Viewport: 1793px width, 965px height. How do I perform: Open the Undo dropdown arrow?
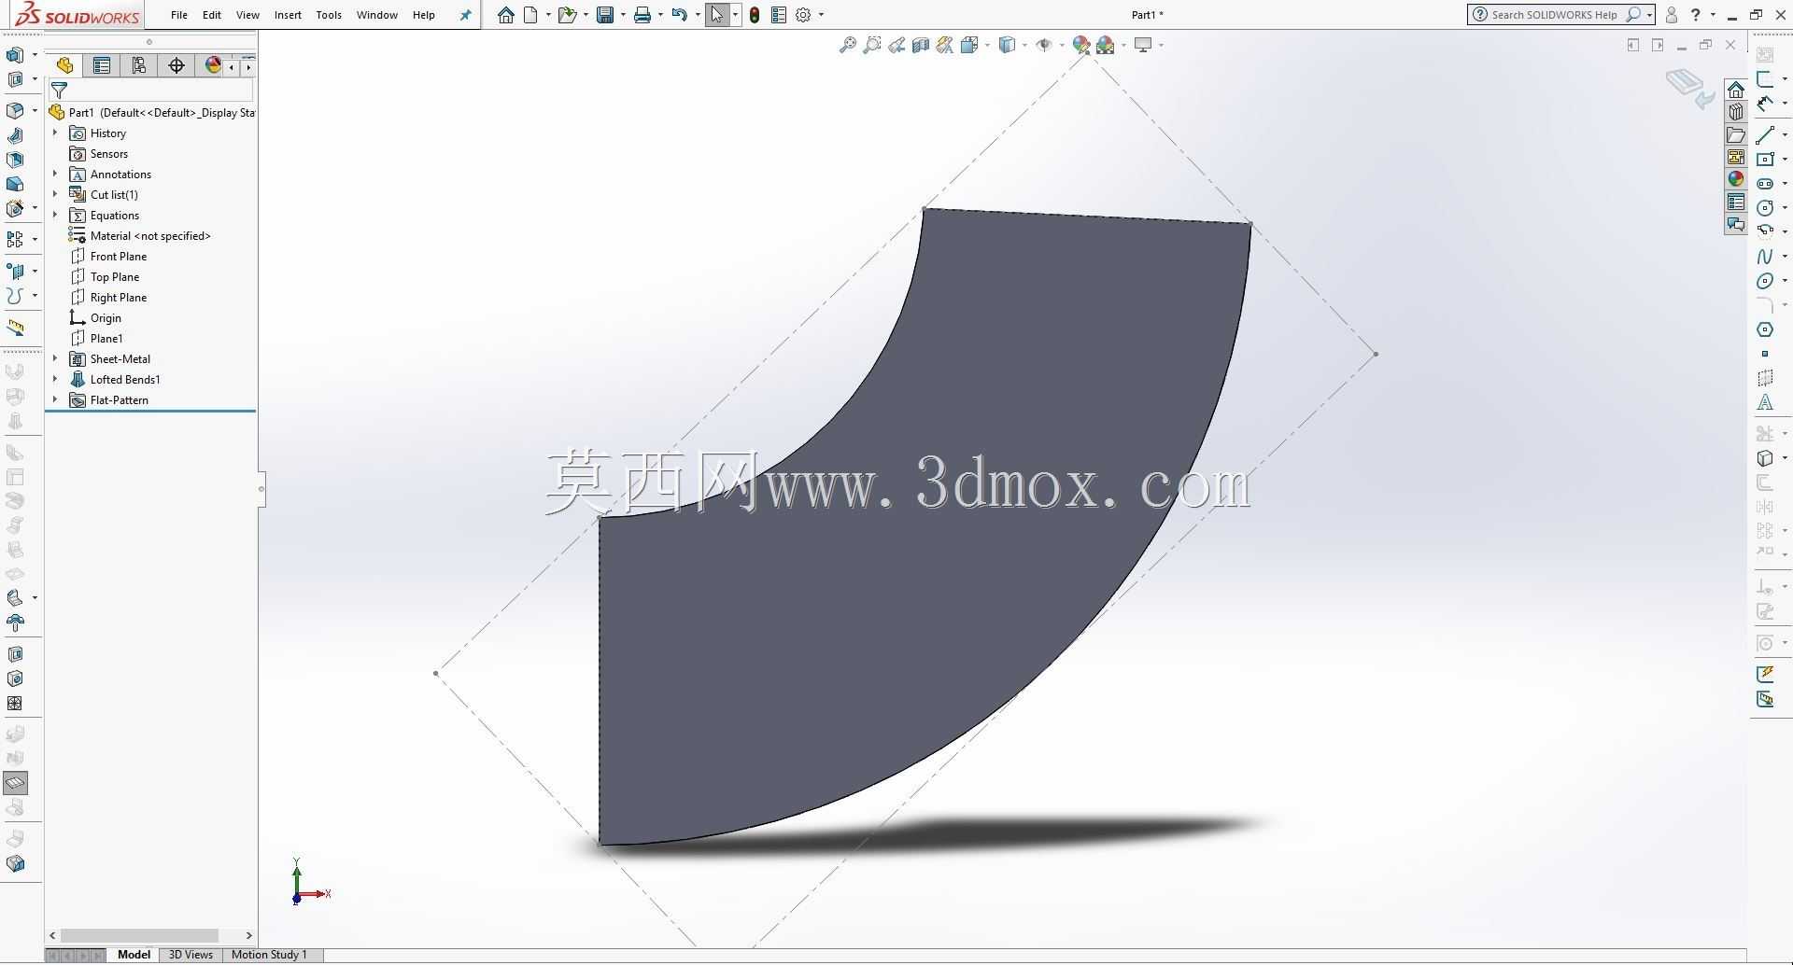[x=698, y=15]
